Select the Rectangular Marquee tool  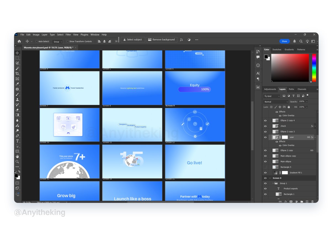[x=17, y=58]
